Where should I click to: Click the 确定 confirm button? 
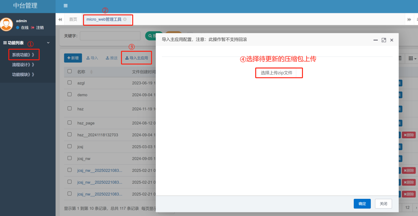(x=362, y=204)
